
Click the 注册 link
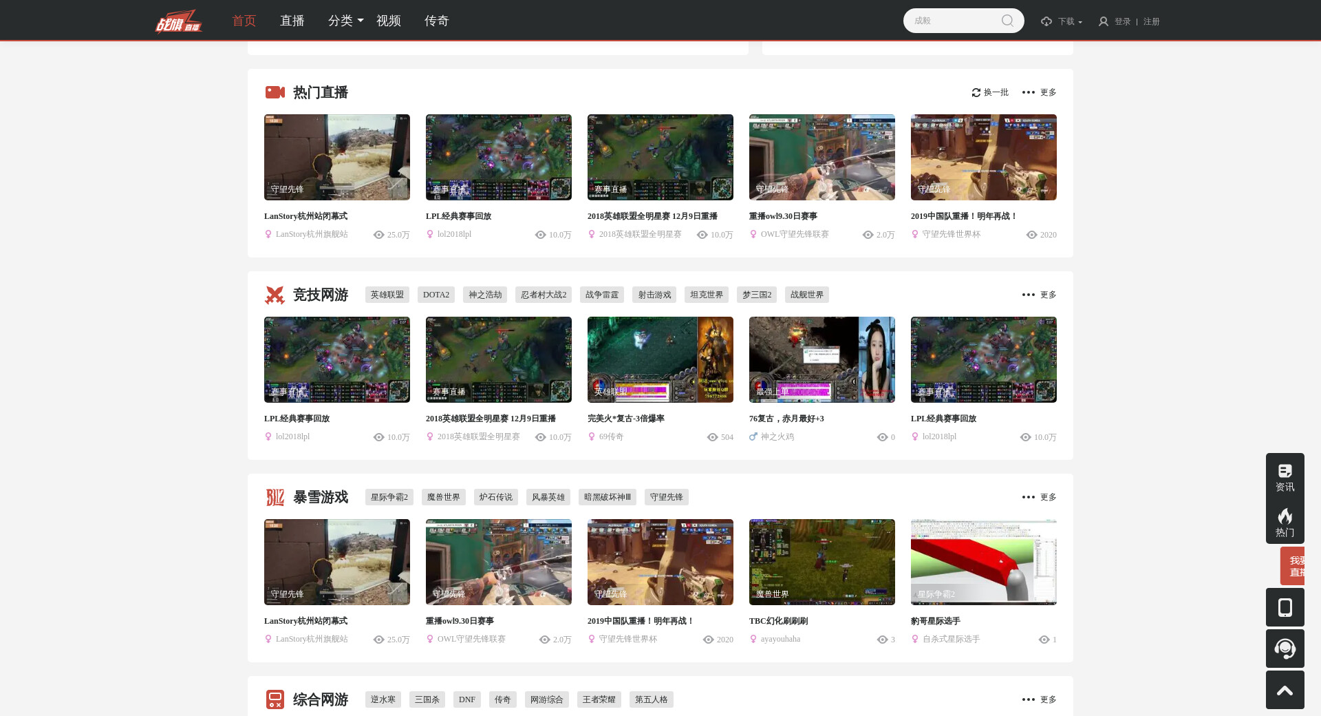tap(1152, 21)
